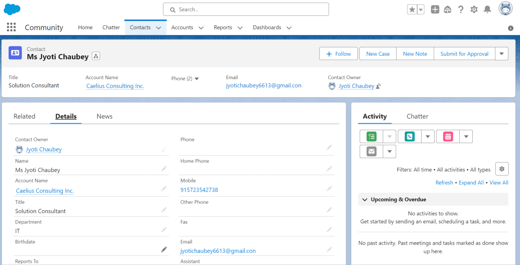
Task: Open more actions dropdown after Submit for Approval
Action: 502,54
